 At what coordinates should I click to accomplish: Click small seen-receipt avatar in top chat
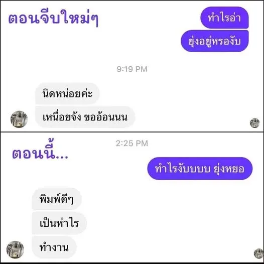(x=254, y=123)
